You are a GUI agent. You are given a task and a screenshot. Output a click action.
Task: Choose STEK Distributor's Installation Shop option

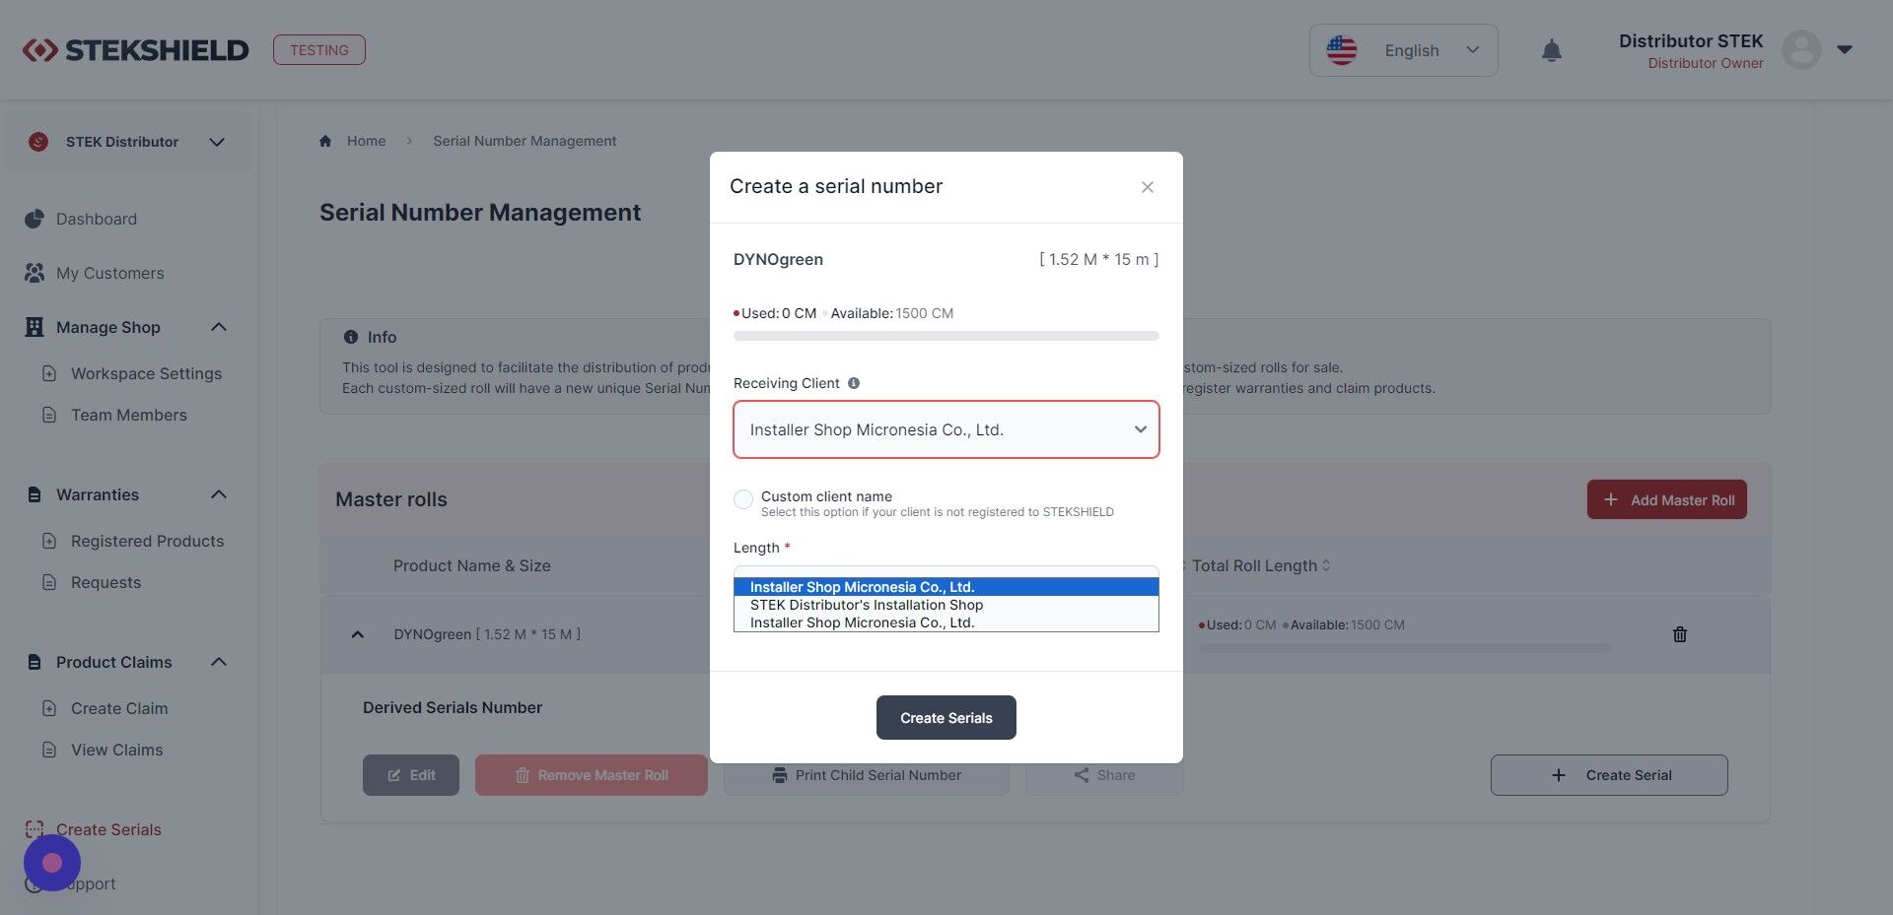[946, 605]
